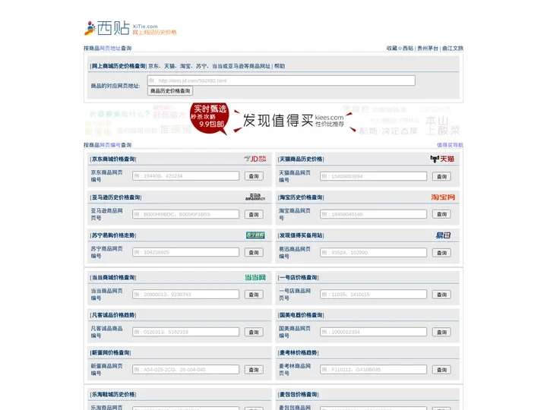Open the kiees 发现值得买 banner
Viewport: 547px width, 410px height.
pyautogui.click(x=273, y=120)
